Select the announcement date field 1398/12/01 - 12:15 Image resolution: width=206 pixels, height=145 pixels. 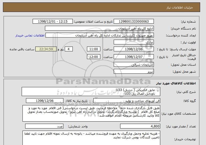point(52,22)
